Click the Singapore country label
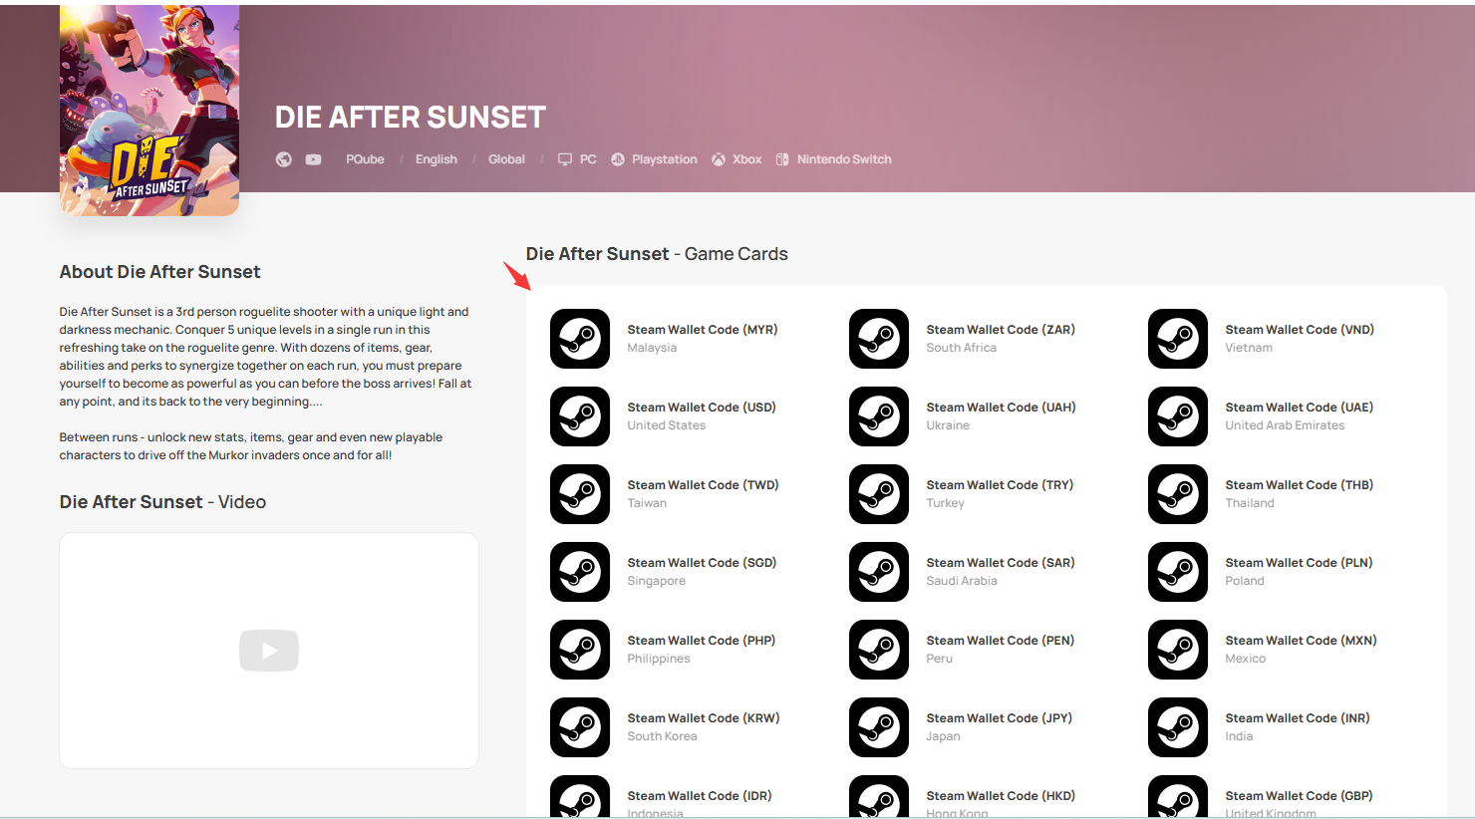1475x819 pixels. 657,581
